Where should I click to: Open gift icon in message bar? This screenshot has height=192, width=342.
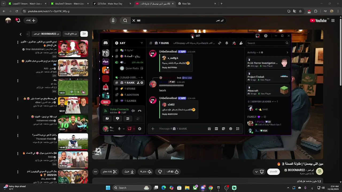click(x=209, y=129)
